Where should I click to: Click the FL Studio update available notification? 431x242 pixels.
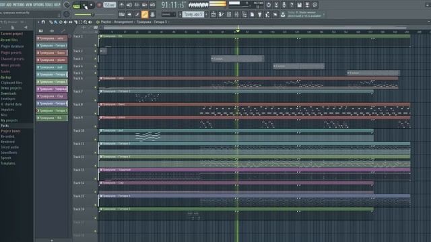[304, 14]
